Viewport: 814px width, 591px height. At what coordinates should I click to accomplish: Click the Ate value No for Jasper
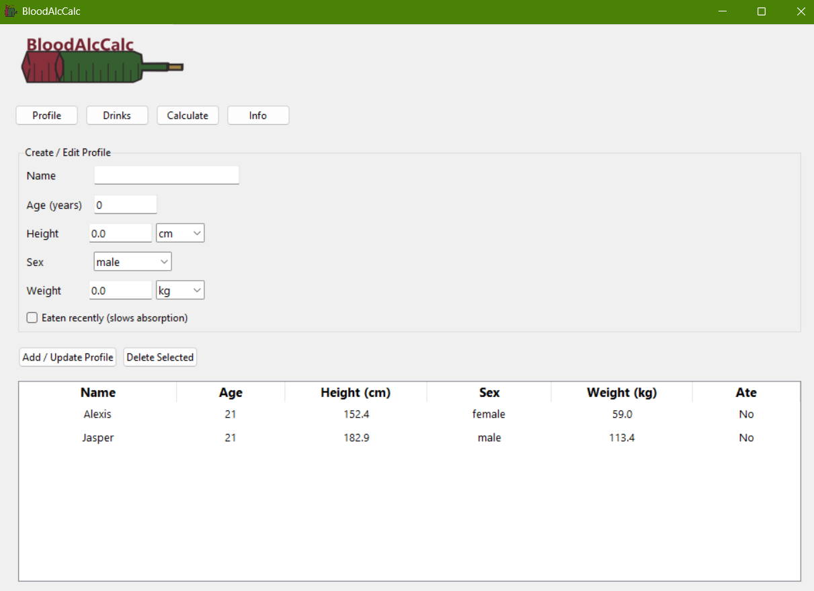[746, 438]
